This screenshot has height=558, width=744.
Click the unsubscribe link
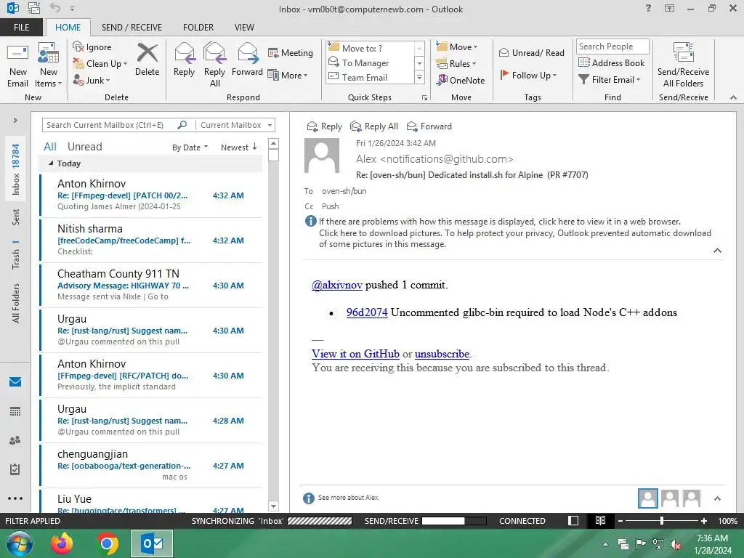442,354
